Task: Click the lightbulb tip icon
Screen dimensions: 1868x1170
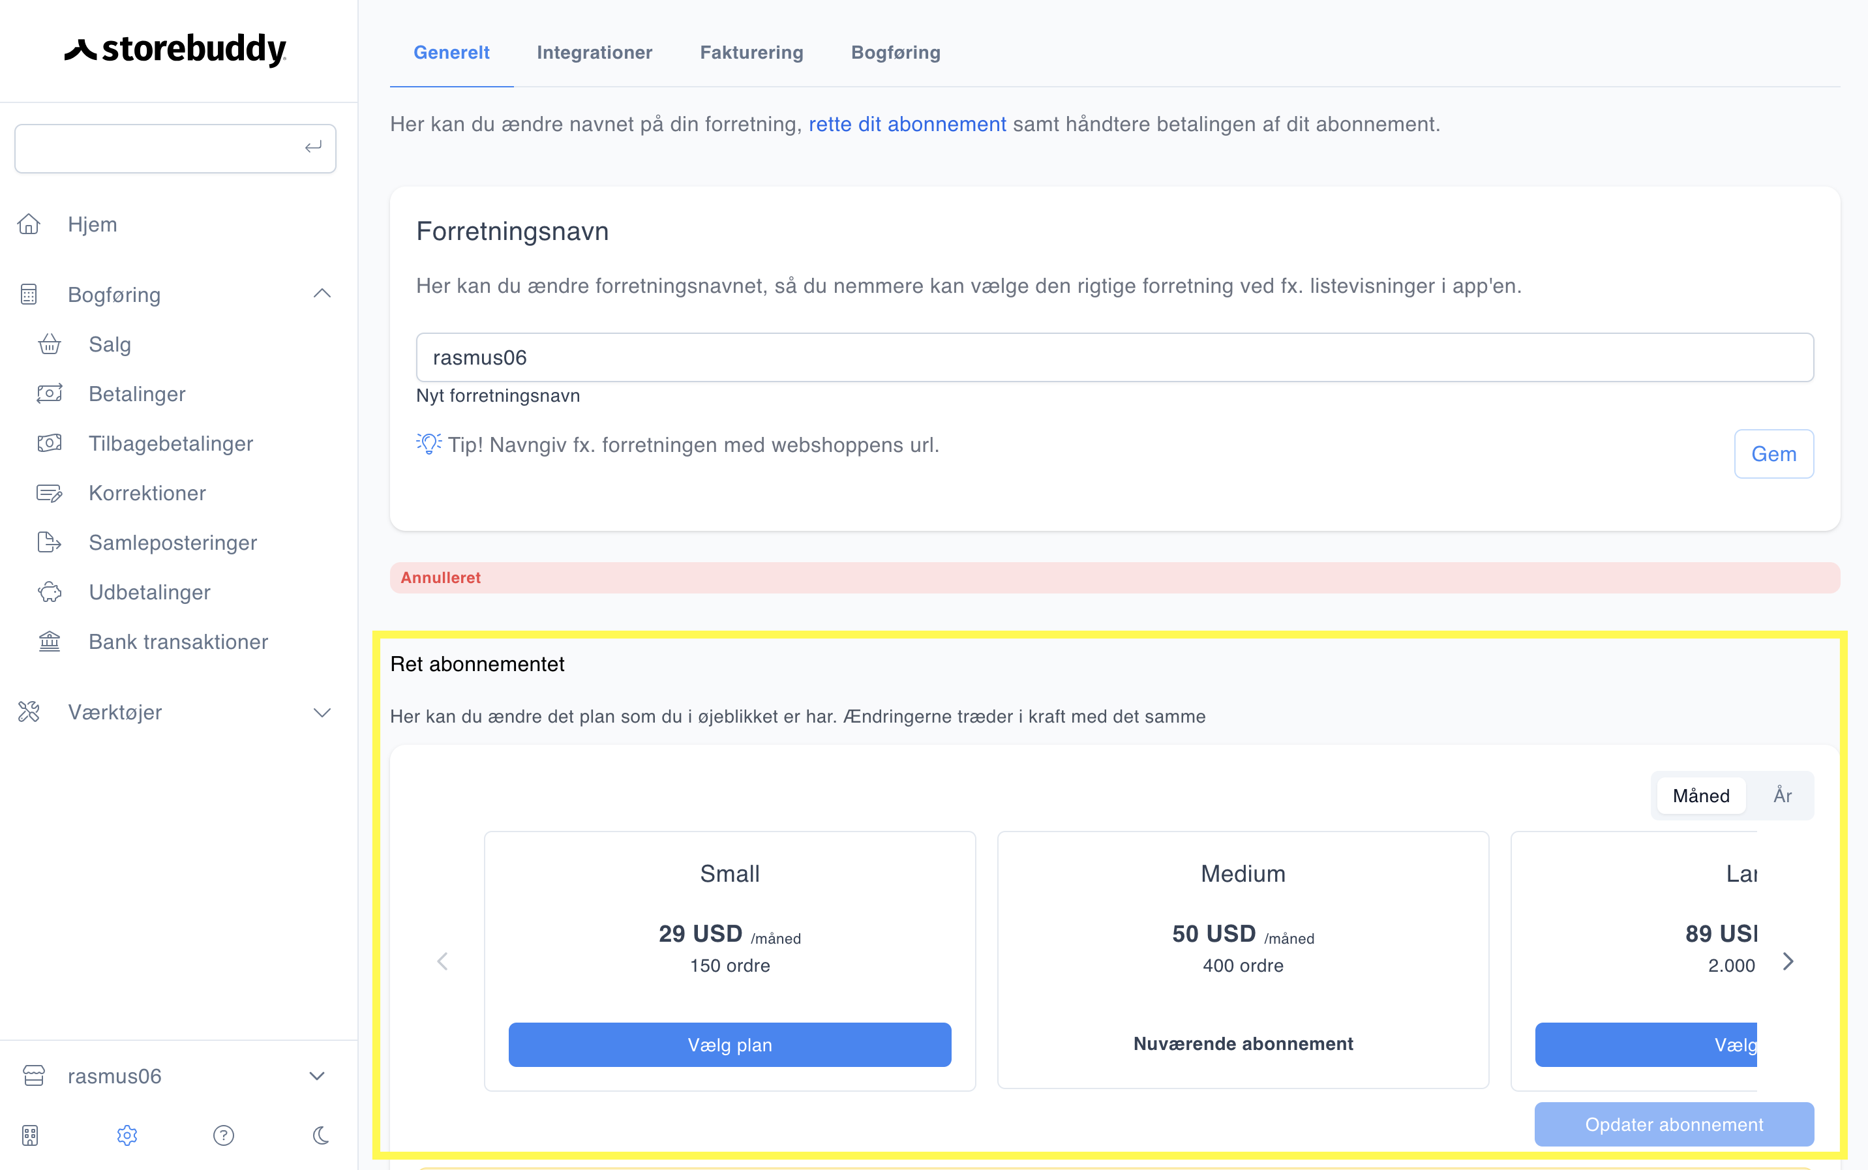Action: 429,443
